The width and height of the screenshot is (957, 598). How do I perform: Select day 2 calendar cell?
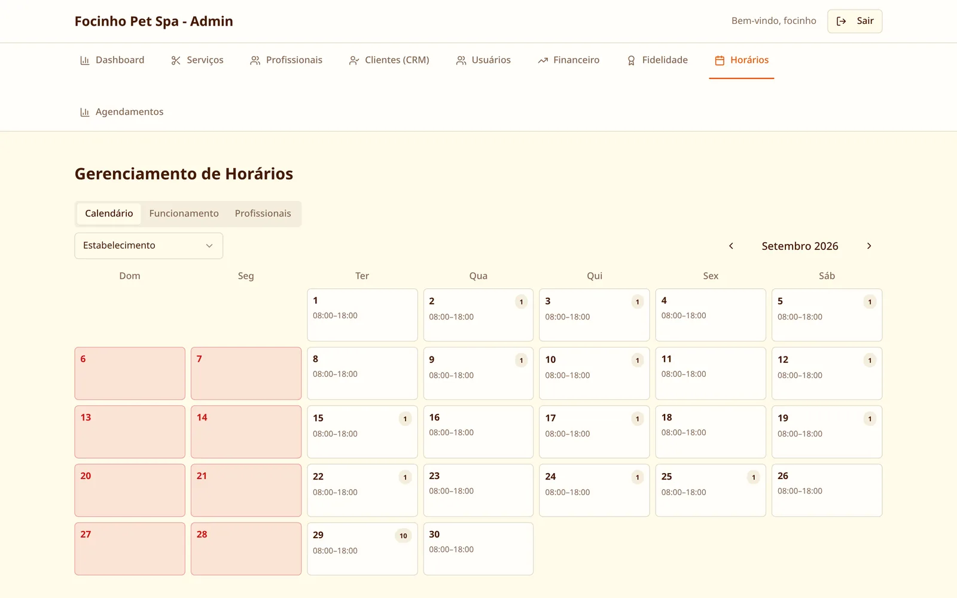478,315
